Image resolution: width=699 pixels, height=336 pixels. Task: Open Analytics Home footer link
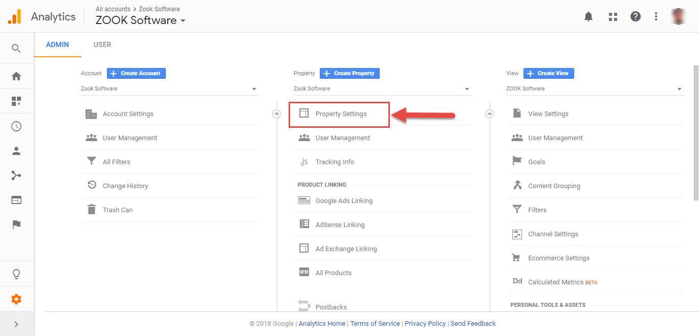(x=322, y=324)
